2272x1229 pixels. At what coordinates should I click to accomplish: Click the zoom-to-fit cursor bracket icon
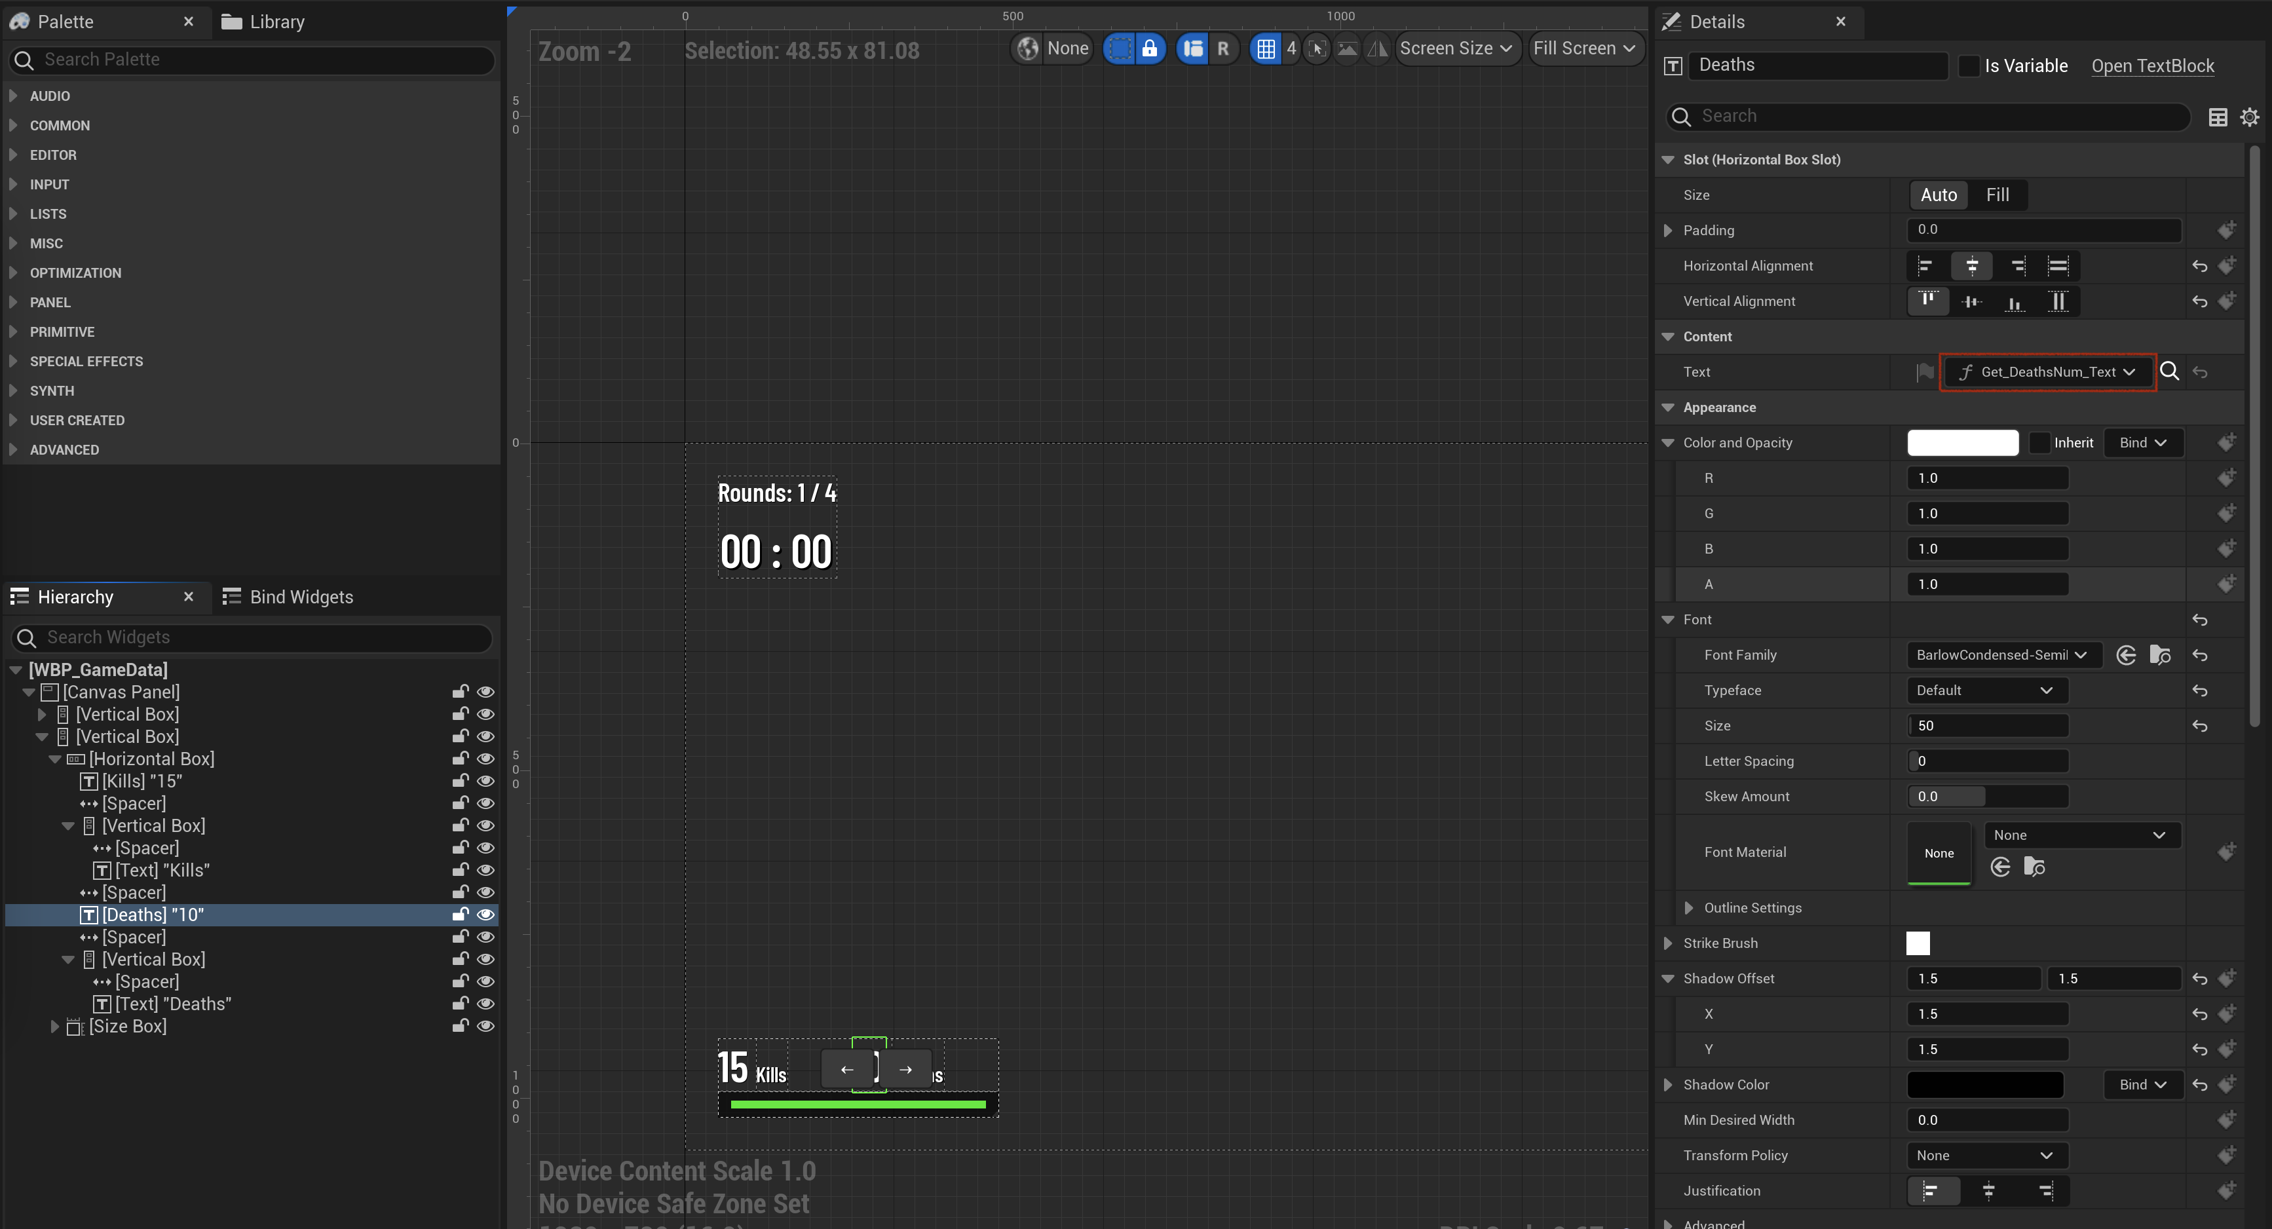coord(1317,48)
